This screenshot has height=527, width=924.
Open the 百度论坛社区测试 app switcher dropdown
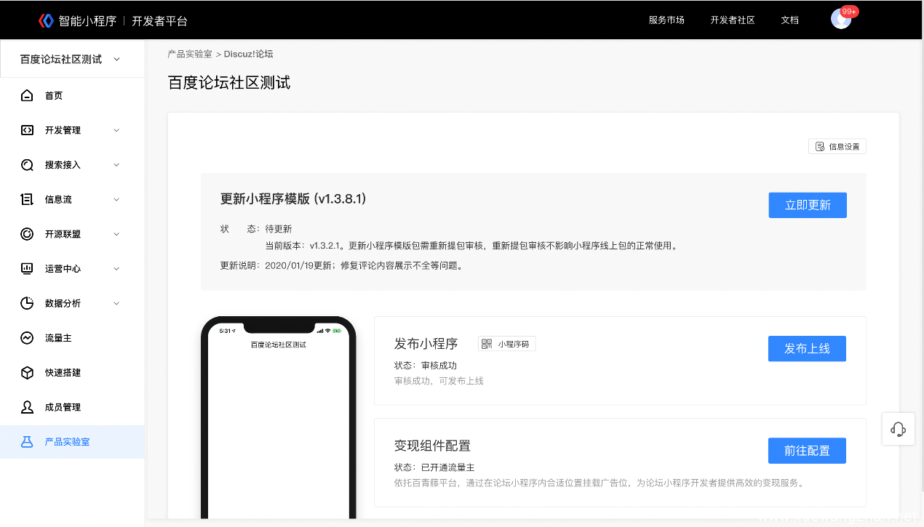[x=71, y=60]
